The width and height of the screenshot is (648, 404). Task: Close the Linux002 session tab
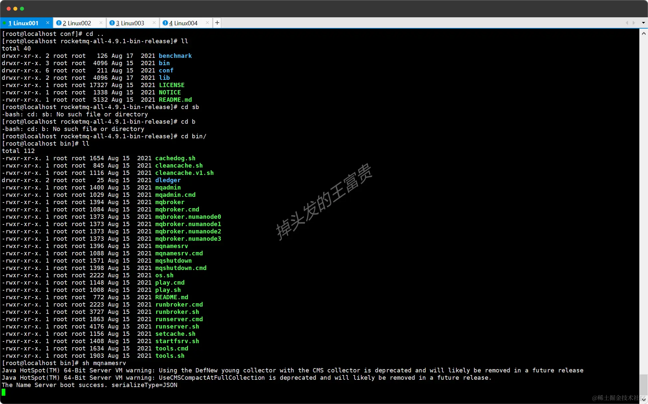[101, 23]
